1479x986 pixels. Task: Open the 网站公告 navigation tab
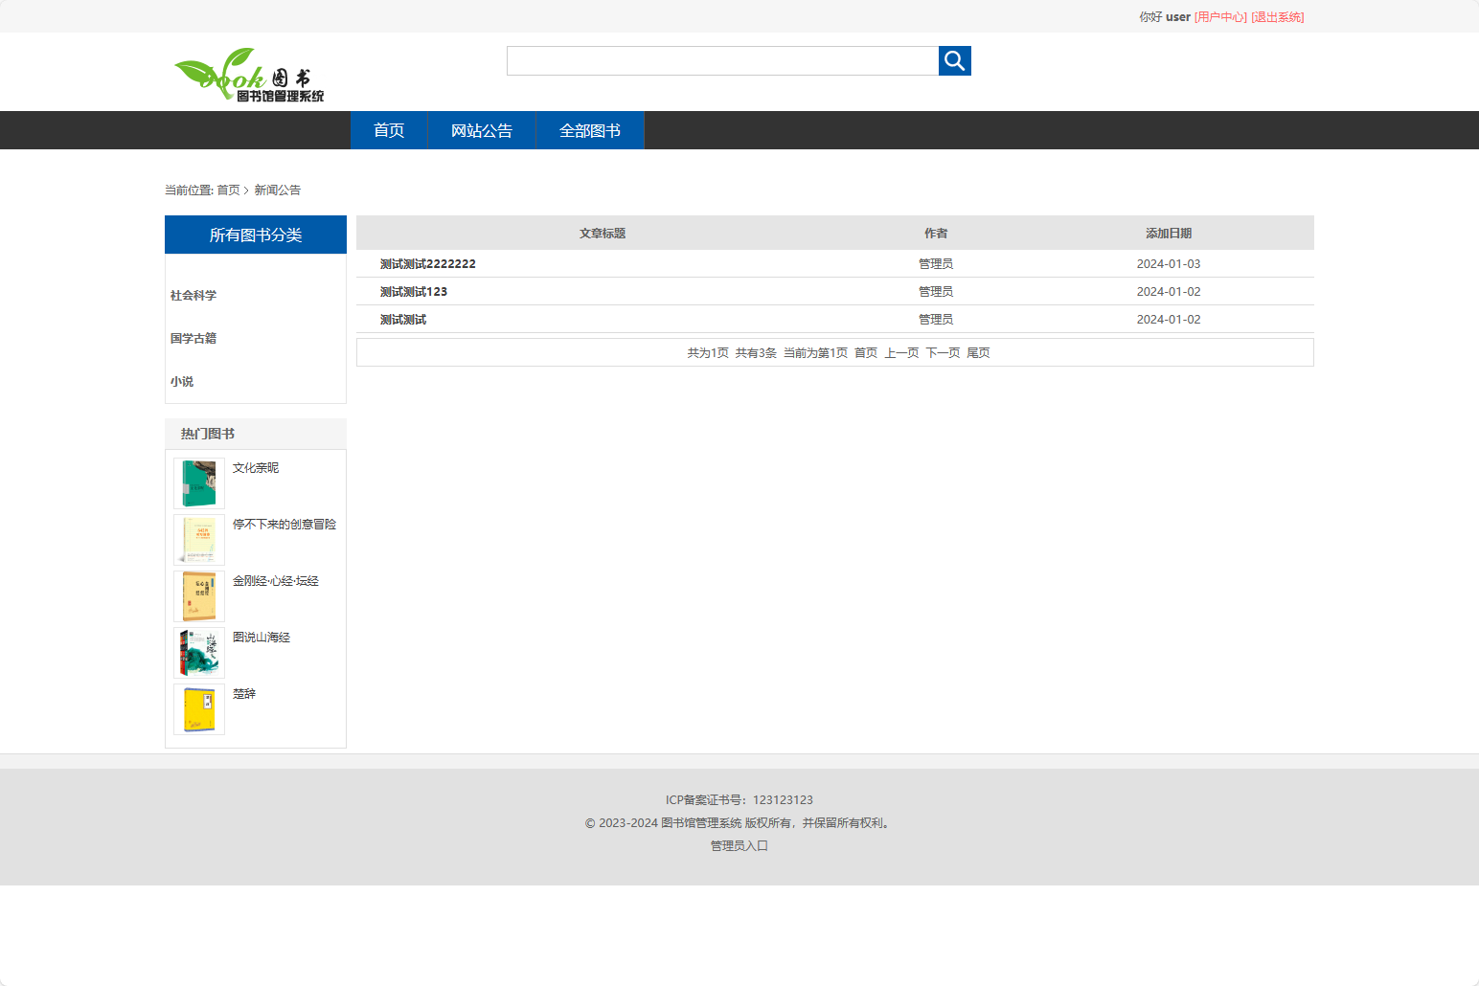(x=482, y=130)
